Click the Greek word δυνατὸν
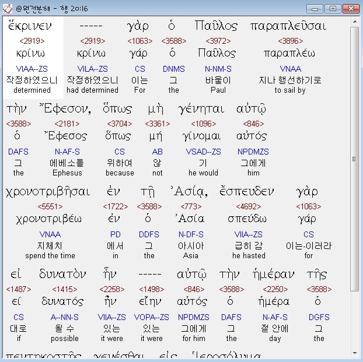363x362 pixels. pos(62,275)
